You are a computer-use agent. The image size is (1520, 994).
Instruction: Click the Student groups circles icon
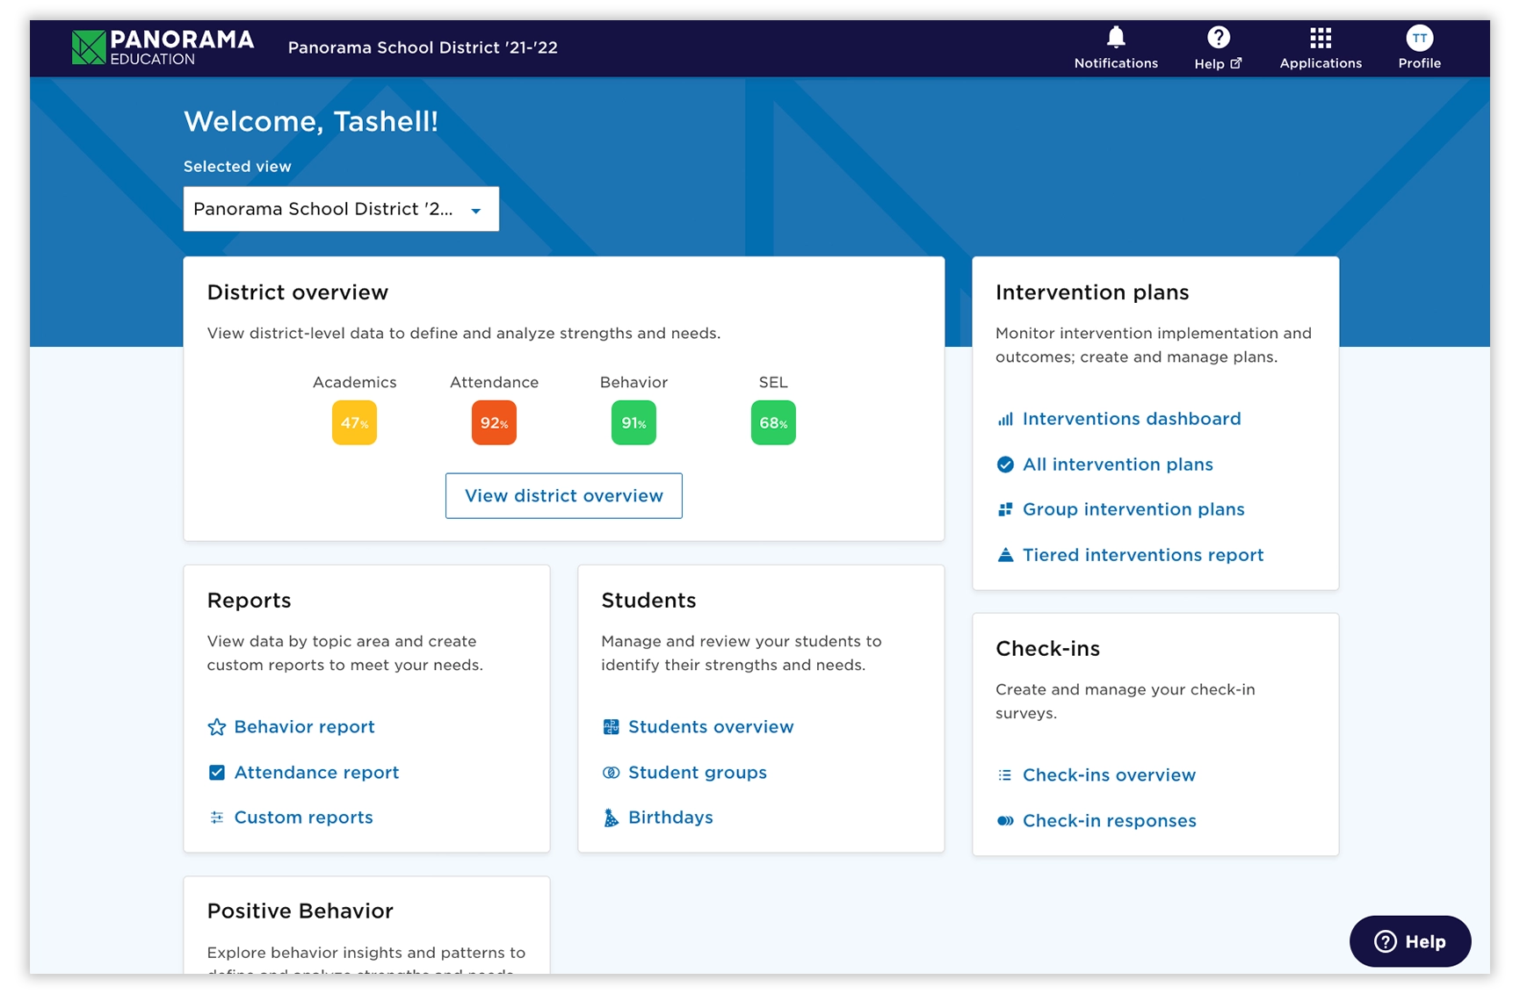coord(611,773)
